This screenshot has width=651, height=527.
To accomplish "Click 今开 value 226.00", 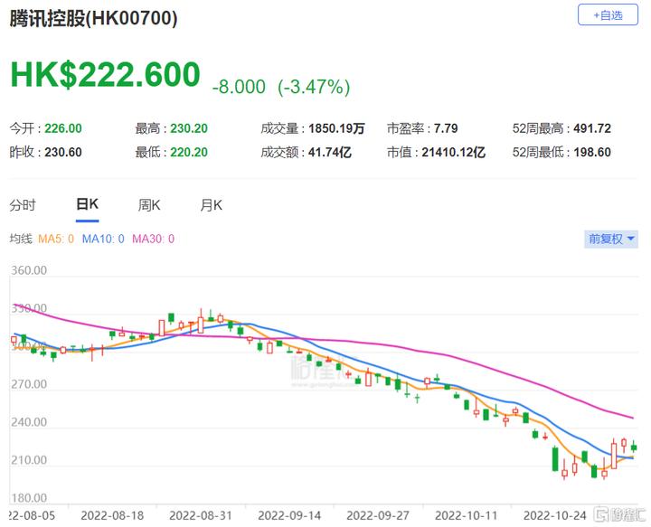I will tap(63, 128).
